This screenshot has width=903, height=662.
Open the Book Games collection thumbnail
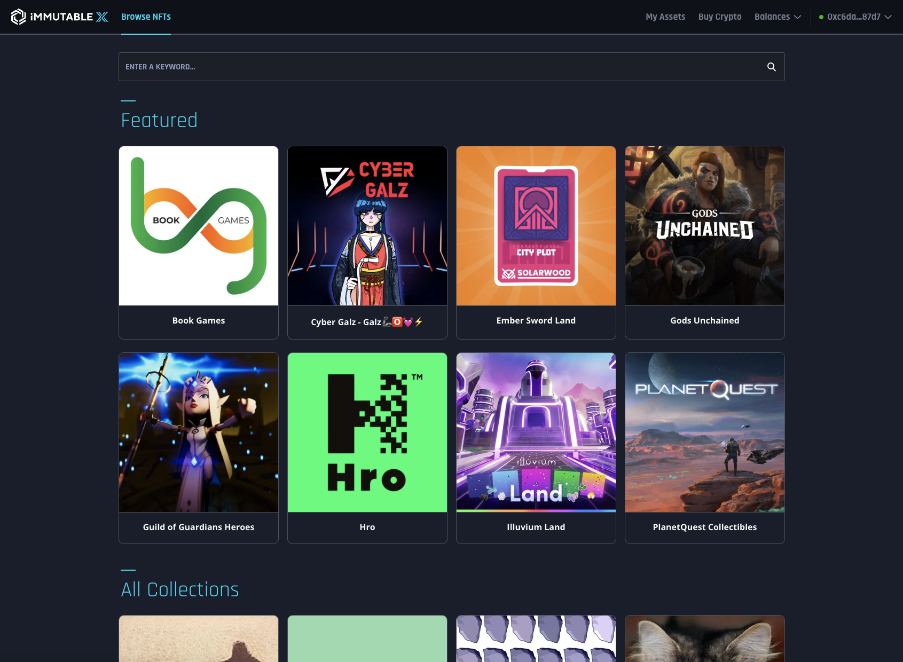coord(199,226)
